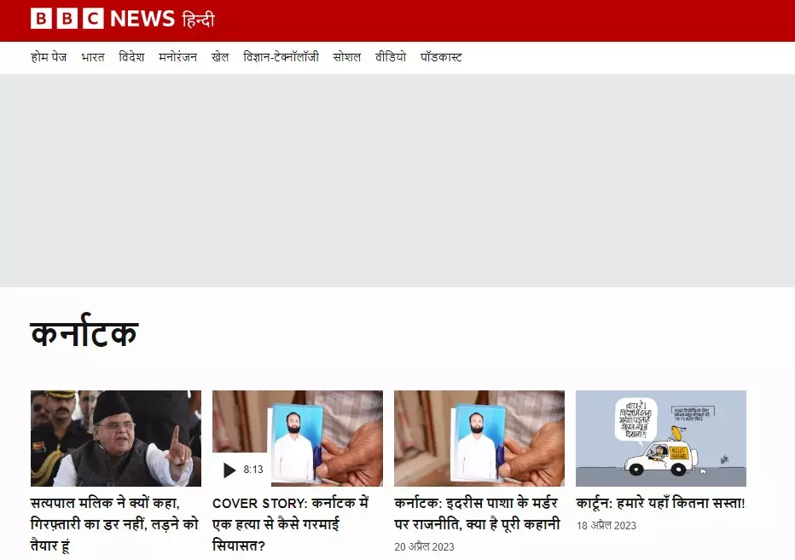Open the news van cartoon image
The height and width of the screenshot is (560, 795).
coord(661,438)
